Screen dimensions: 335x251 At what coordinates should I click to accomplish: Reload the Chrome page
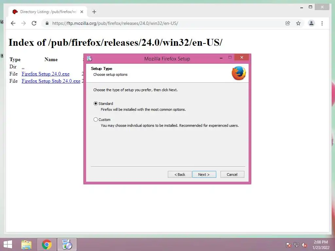click(34, 23)
